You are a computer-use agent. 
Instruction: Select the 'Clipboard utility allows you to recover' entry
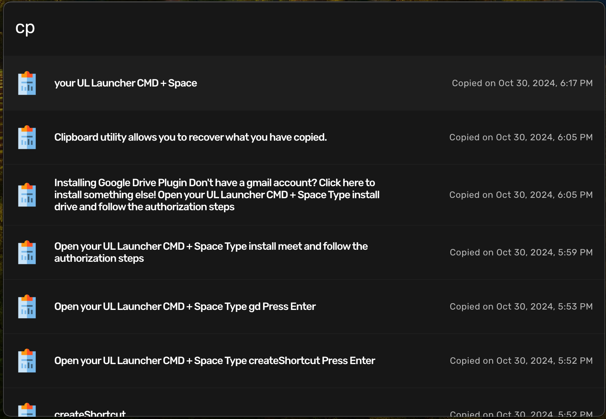coord(190,137)
